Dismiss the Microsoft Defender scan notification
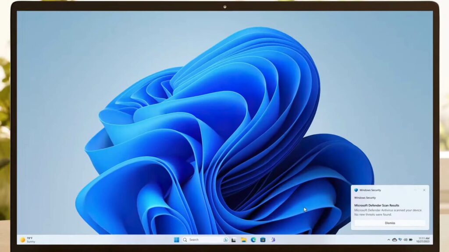 click(x=390, y=223)
